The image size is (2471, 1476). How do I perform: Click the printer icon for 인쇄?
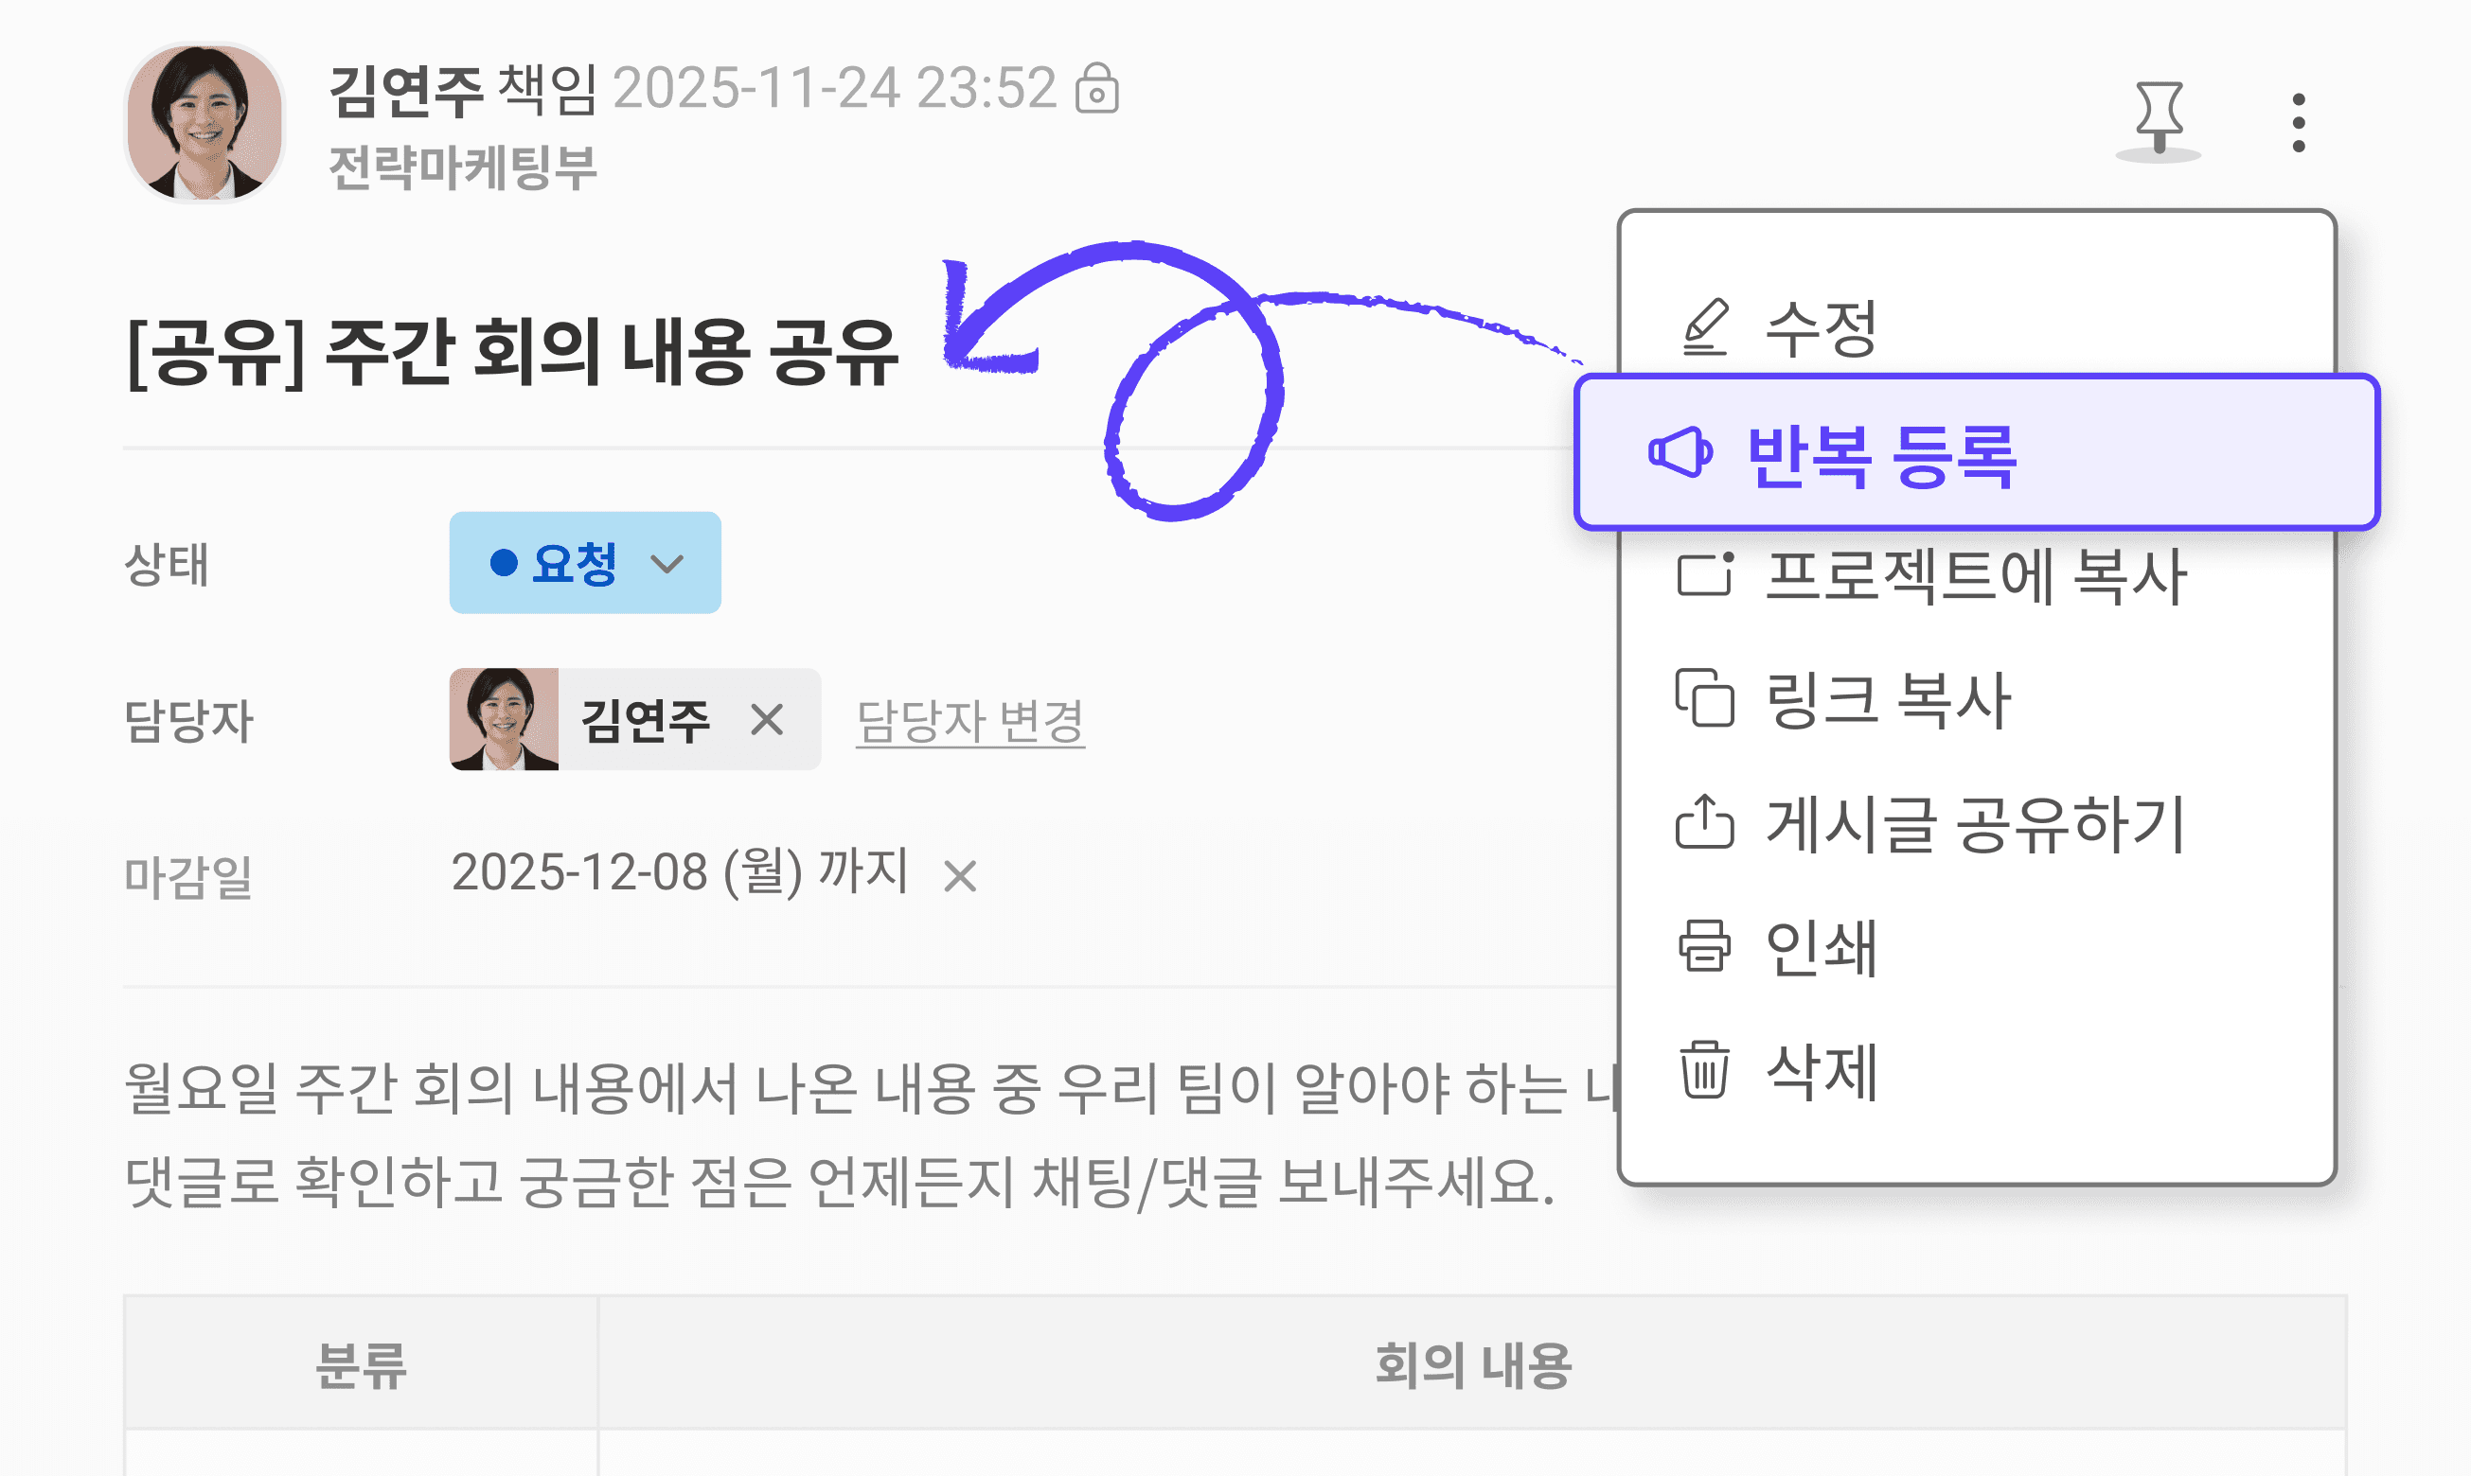pos(1705,945)
